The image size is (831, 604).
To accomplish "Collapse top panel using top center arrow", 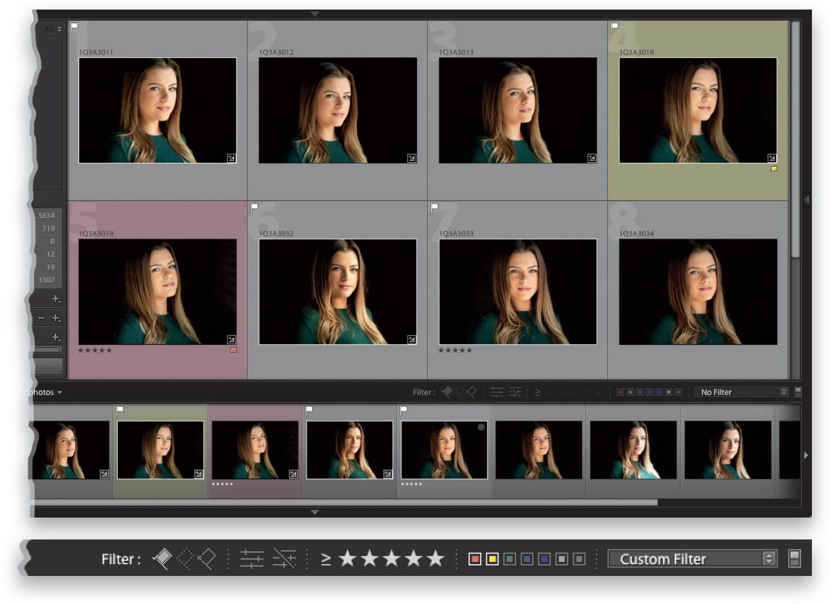I will (x=315, y=13).
